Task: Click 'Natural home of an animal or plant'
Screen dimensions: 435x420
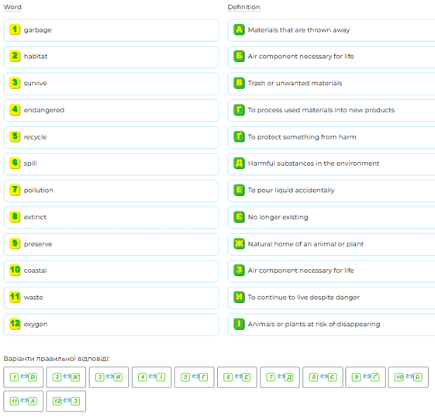Action: point(306,244)
